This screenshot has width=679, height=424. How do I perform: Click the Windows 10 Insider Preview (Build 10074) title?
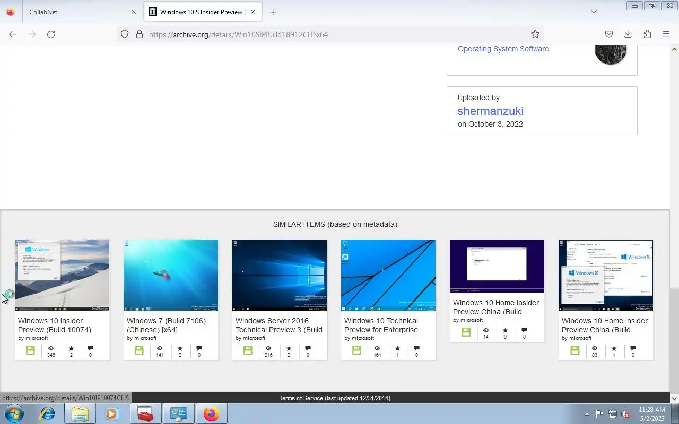55,325
